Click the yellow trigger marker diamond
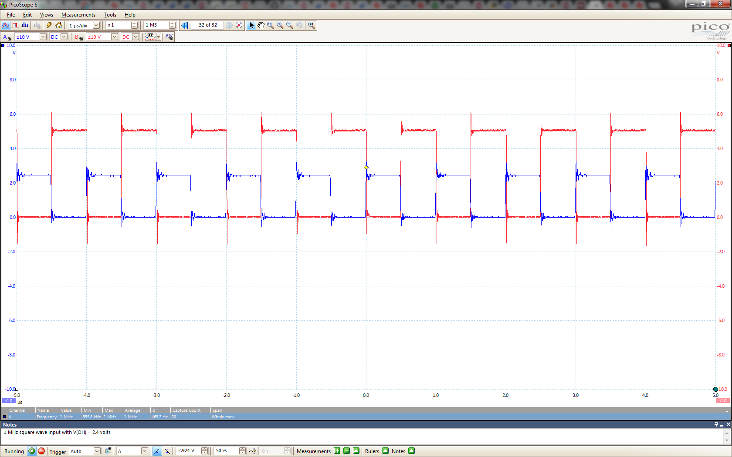This screenshot has height=457, width=732. coord(366,168)
